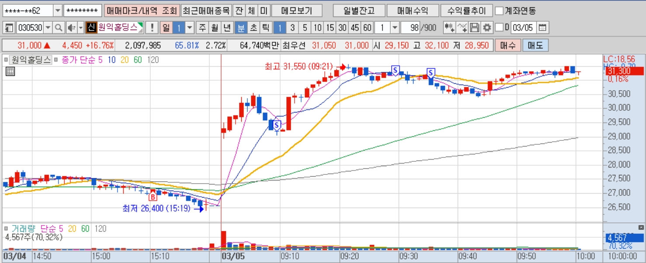The width and height of the screenshot is (646, 263).
Task: Click the S sell marker near 09:35
Action: pos(431,73)
